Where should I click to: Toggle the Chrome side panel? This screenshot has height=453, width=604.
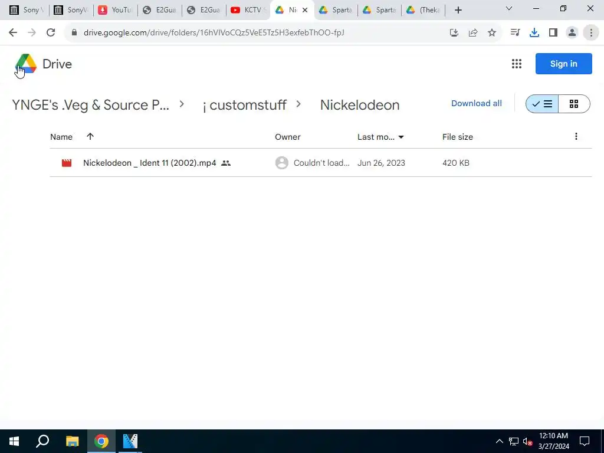tap(553, 33)
